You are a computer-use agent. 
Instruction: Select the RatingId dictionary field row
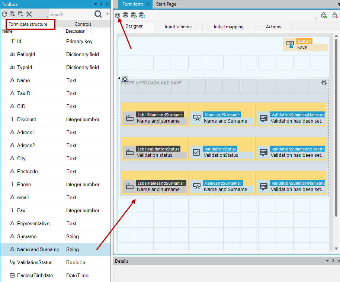pos(55,54)
